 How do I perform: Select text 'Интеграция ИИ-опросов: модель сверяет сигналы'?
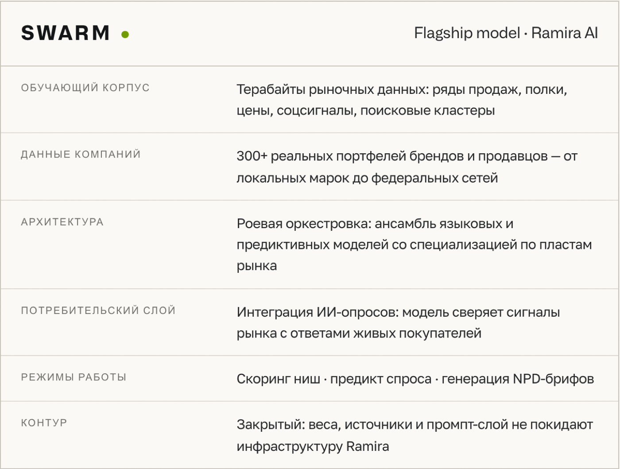click(x=398, y=312)
